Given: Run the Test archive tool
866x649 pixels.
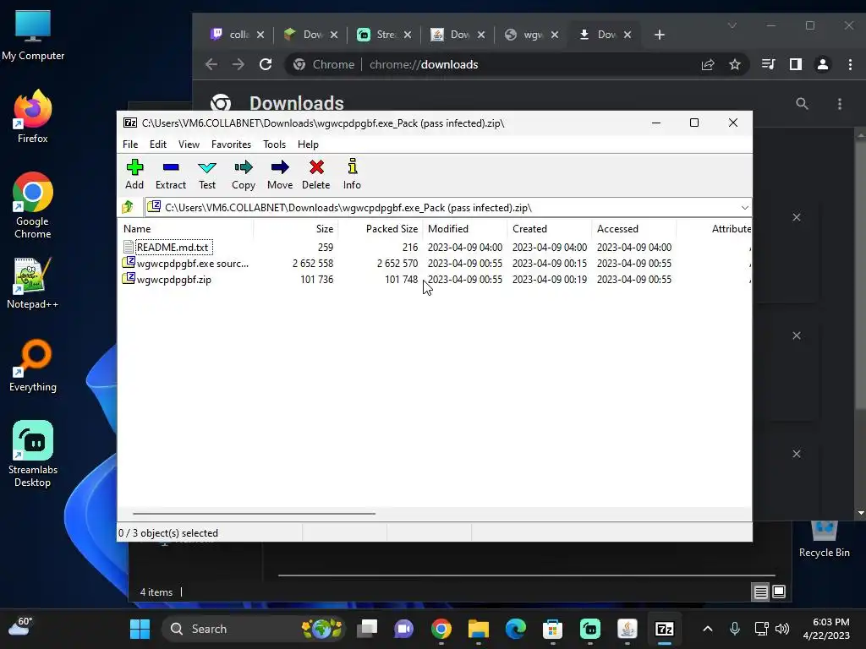Looking at the screenshot, I should coord(207,174).
